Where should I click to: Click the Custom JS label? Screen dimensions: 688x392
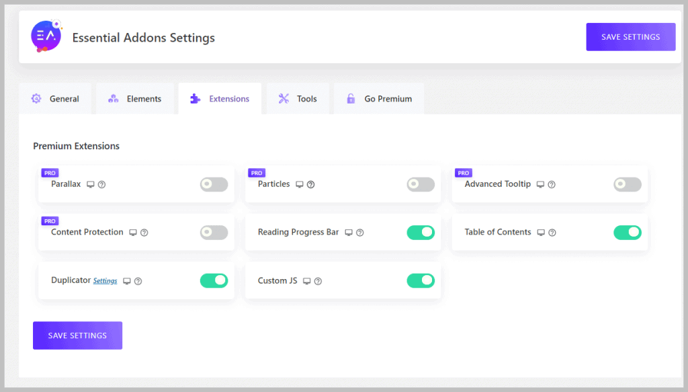(x=277, y=280)
